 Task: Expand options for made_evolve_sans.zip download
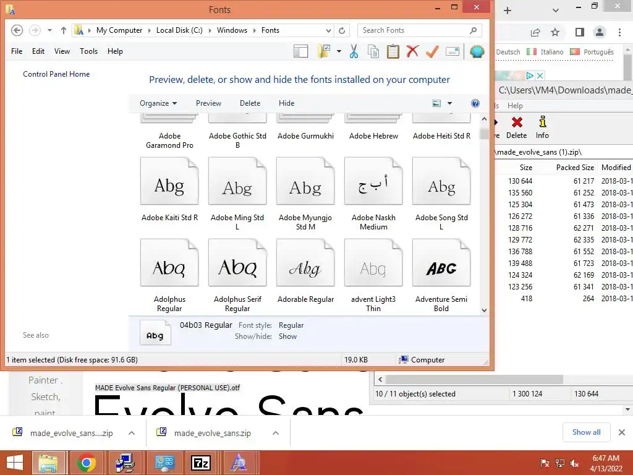(276, 433)
